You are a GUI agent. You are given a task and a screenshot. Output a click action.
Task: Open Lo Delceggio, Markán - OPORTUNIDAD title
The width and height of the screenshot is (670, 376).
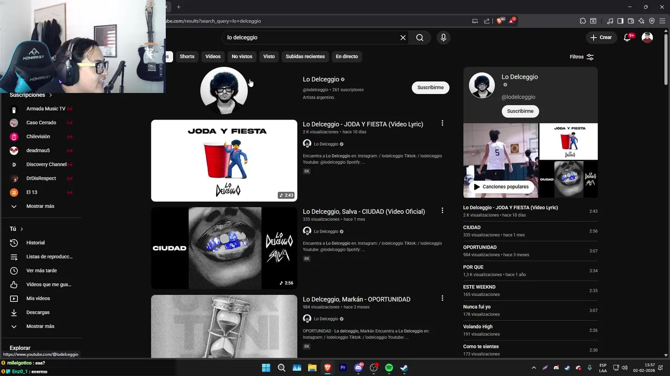356,299
